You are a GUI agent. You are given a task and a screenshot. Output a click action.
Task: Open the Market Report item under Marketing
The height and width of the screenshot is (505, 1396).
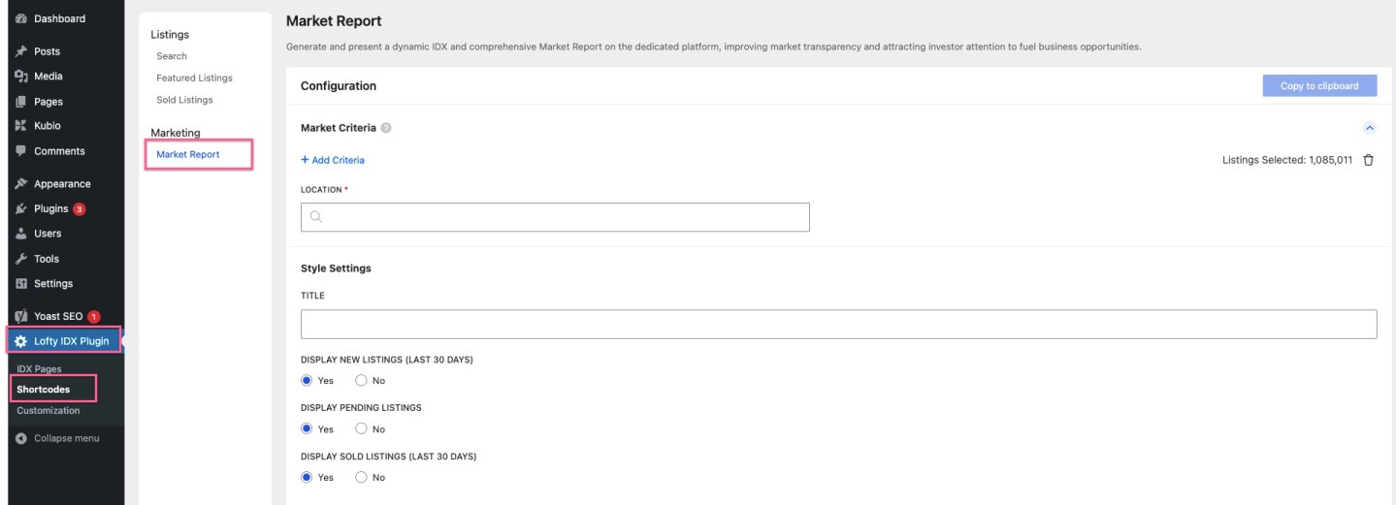click(x=188, y=154)
